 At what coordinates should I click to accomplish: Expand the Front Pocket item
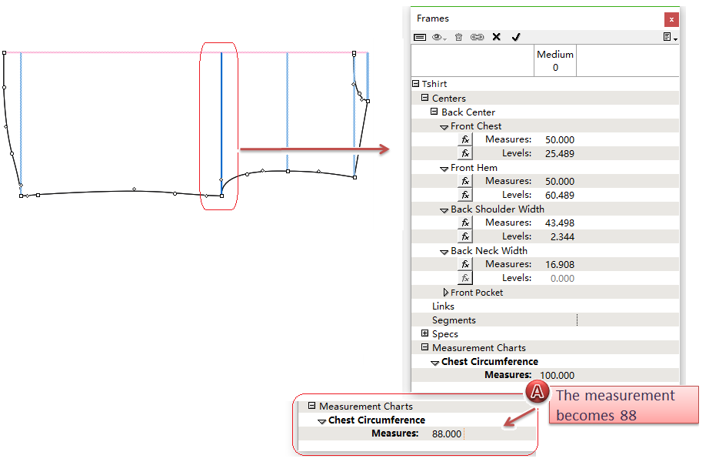click(445, 293)
